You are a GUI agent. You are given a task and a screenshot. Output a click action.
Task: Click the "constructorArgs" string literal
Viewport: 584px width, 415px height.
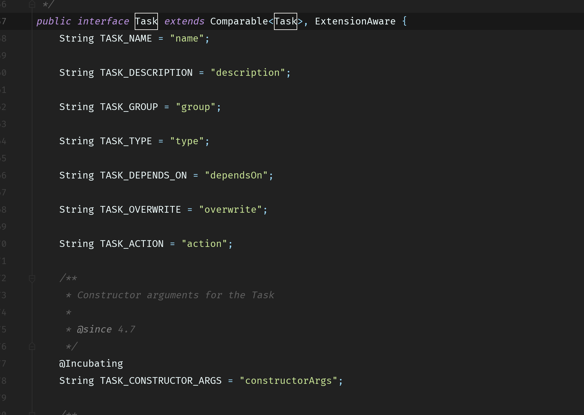click(x=289, y=381)
